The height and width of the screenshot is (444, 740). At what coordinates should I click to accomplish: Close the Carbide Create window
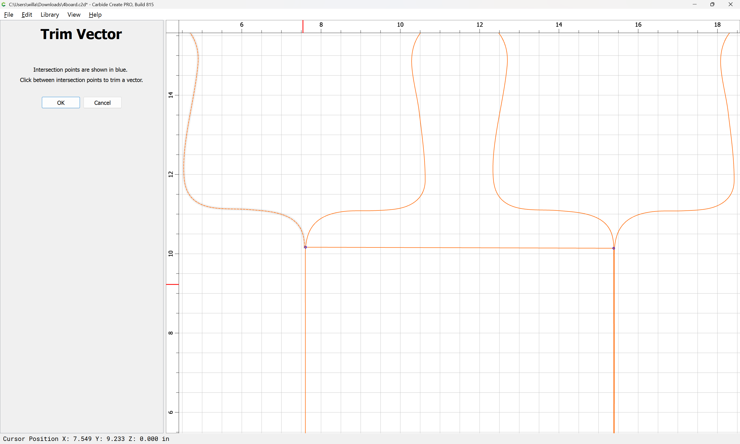tap(730, 4)
